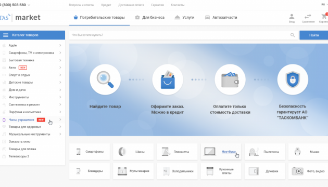Click the shopping bag order icon

(168, 79)
